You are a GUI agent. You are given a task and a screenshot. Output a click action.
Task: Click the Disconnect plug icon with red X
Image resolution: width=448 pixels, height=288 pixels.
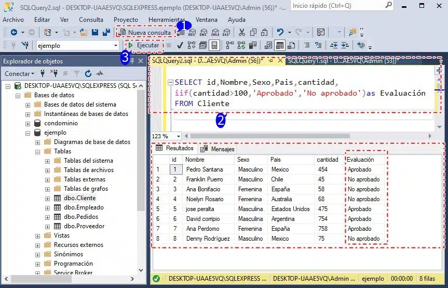pyautogui.click(x=55, y=74)
